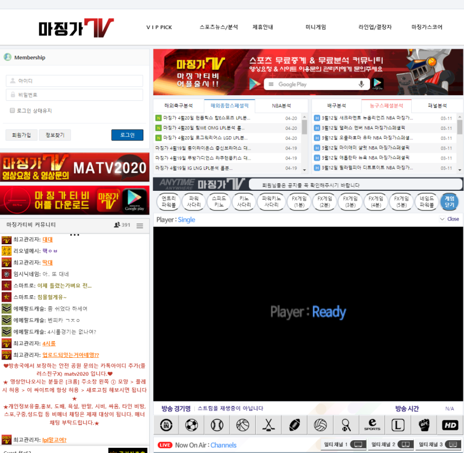This screenshot has width=464, height=453.
Task: Switch to 멀티 채널 2 layout
Action: [x=391, y=444]
